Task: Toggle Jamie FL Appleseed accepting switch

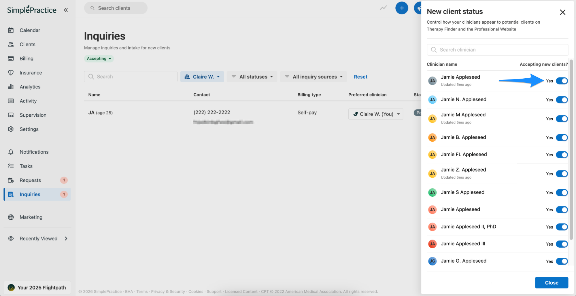Action: [562, 155]
